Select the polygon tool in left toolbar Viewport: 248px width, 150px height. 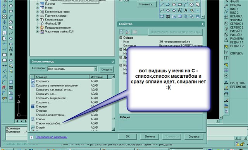(11, 6)
